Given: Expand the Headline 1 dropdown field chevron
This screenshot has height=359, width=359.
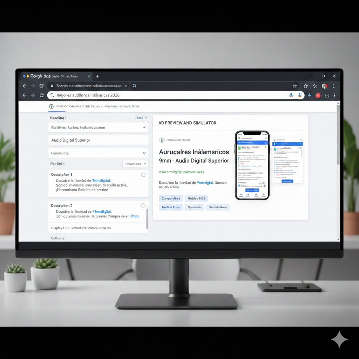Looking at the screenshot, I should 144,128.
